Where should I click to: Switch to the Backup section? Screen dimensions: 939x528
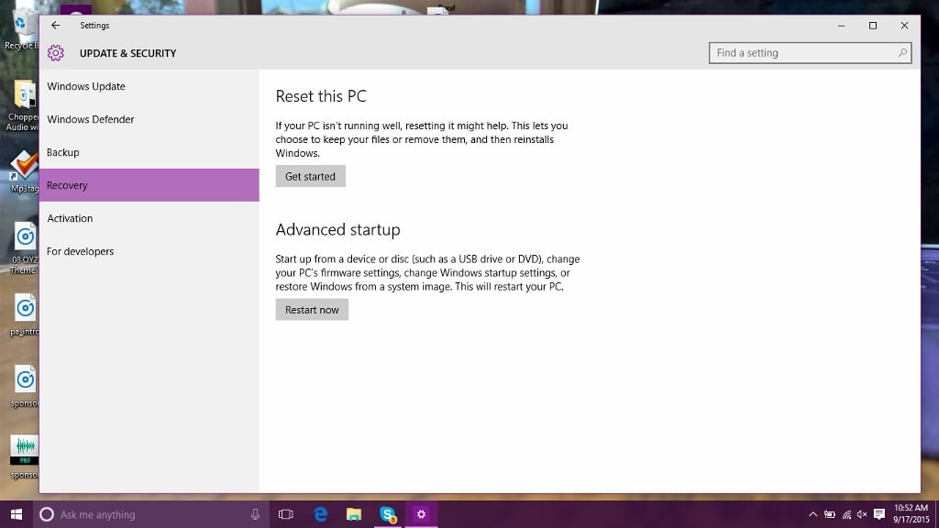coord(149,152)
